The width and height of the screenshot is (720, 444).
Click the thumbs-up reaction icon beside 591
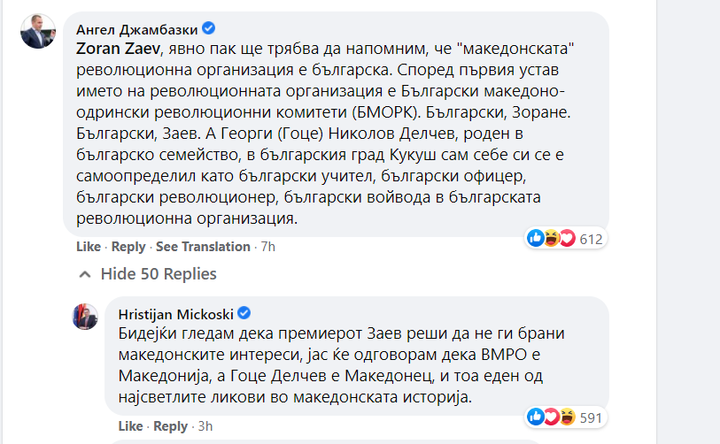click(x=535, y=416)
